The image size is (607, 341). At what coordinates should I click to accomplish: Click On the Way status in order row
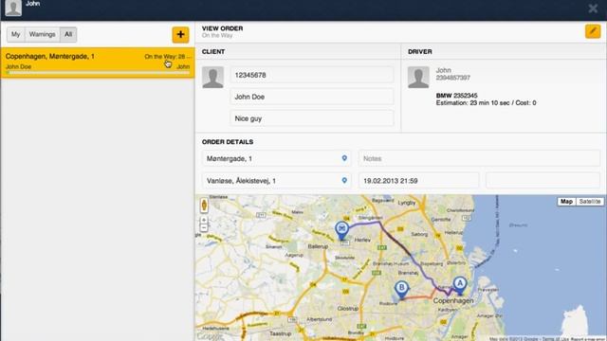(167, 57)
